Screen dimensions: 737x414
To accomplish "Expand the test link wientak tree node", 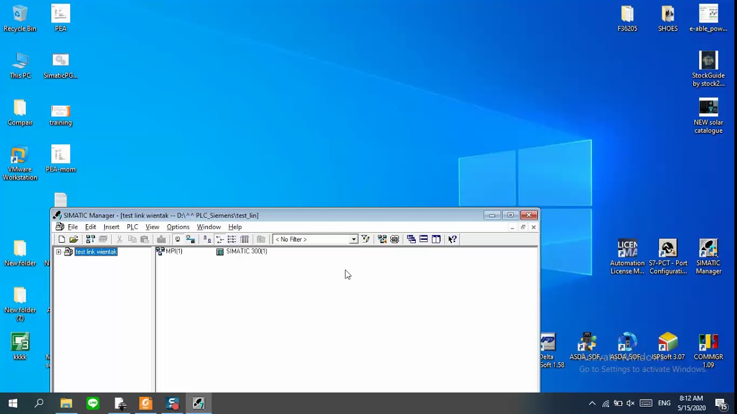I will click(x=58, y=252).
